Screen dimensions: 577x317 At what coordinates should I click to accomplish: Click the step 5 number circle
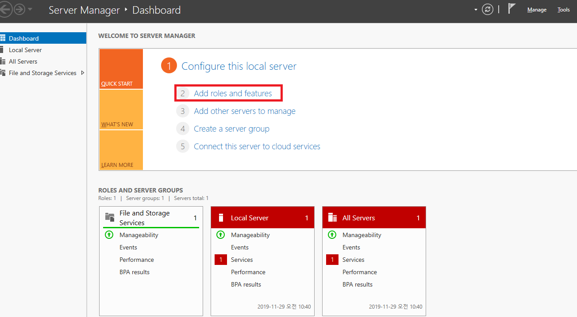pos(182,147)
